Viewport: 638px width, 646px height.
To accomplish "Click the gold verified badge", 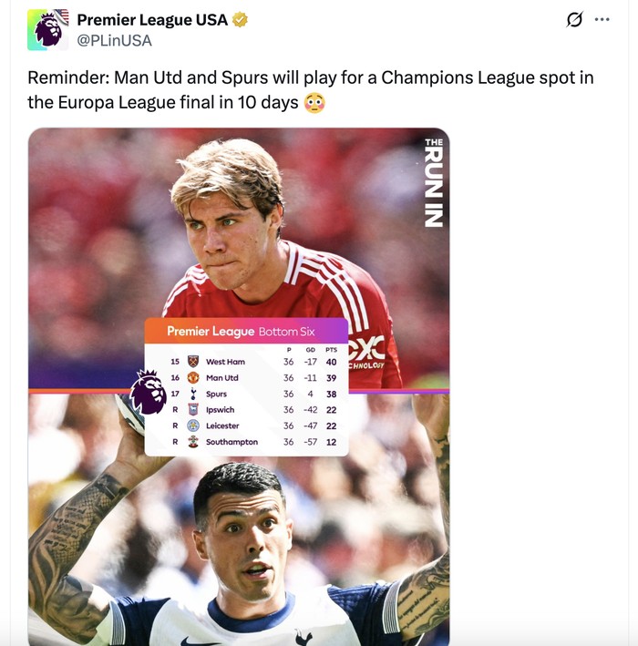I will pos(240,19).
